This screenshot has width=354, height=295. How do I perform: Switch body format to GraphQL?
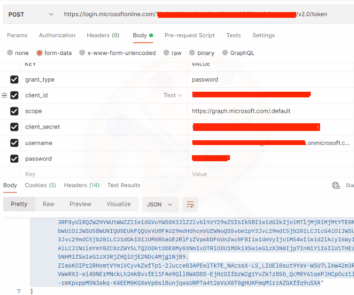(238, 53)
